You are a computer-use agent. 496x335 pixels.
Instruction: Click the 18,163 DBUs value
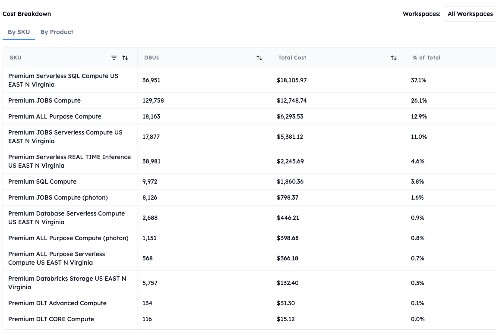click(151, 116)
